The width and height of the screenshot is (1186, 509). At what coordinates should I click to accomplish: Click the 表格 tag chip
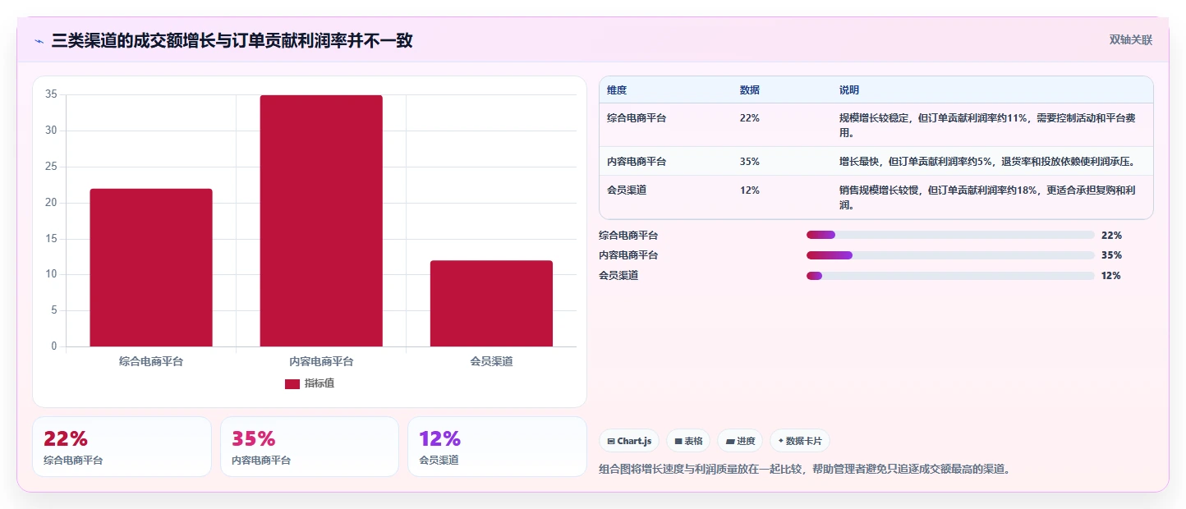688,441
